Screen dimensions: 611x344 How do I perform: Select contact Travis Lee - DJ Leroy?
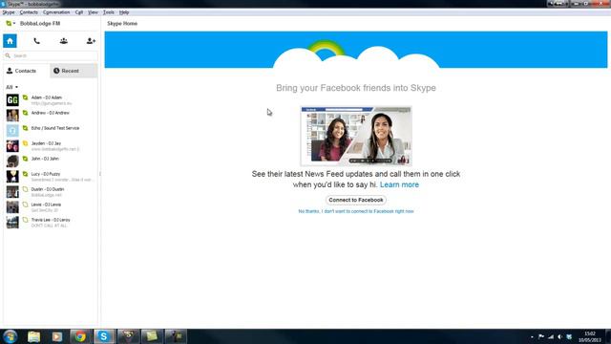click(51, 223)
